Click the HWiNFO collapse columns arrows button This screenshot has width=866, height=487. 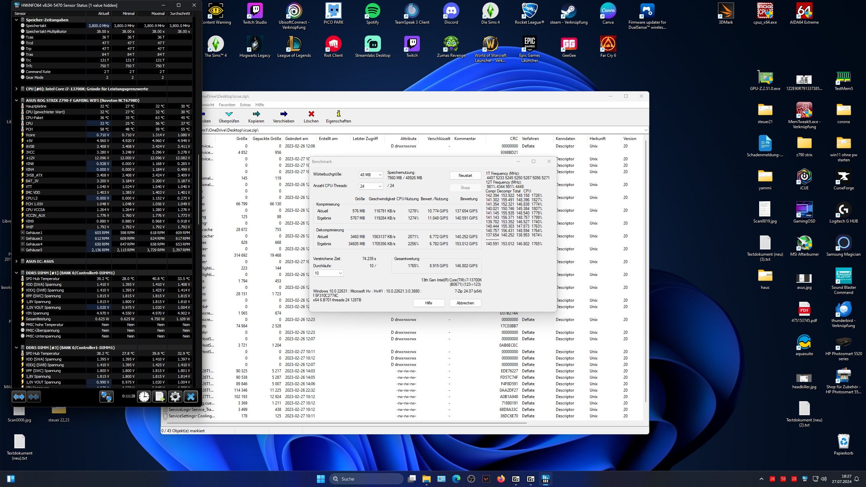[x=33, y=396]
